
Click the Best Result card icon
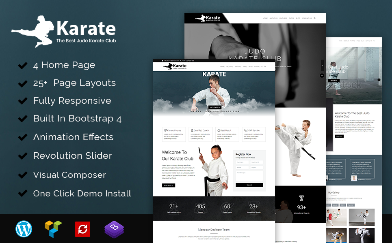[219, 130]
